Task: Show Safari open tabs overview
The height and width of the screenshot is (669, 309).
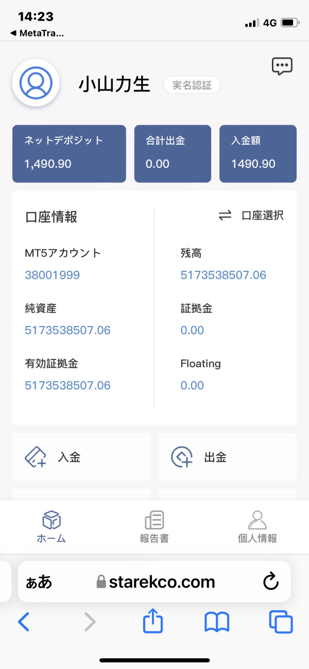Action: tap(281, 623)
